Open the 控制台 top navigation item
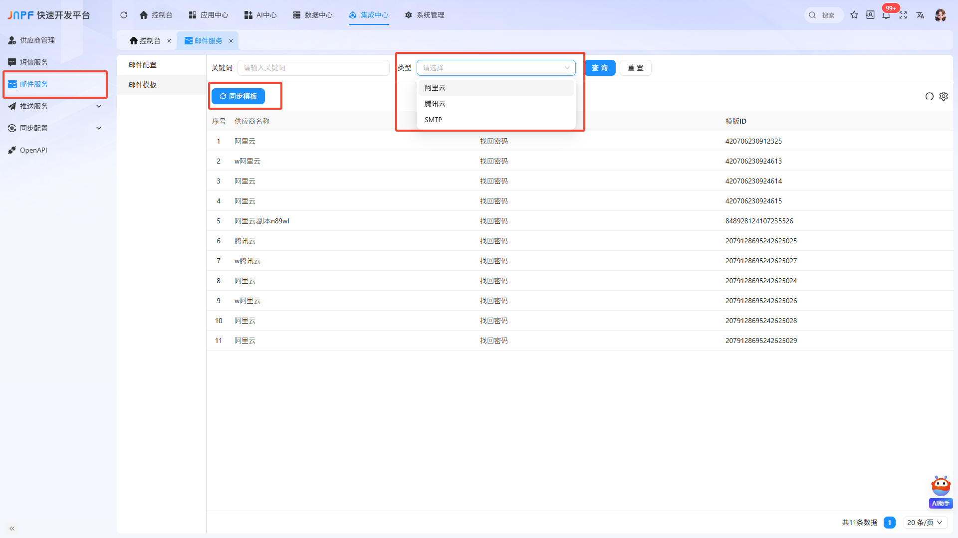 pyautogui.click(x=156, y=15)
